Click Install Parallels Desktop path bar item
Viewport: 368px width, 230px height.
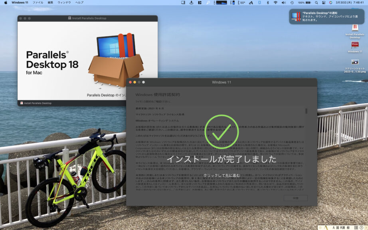36,103
